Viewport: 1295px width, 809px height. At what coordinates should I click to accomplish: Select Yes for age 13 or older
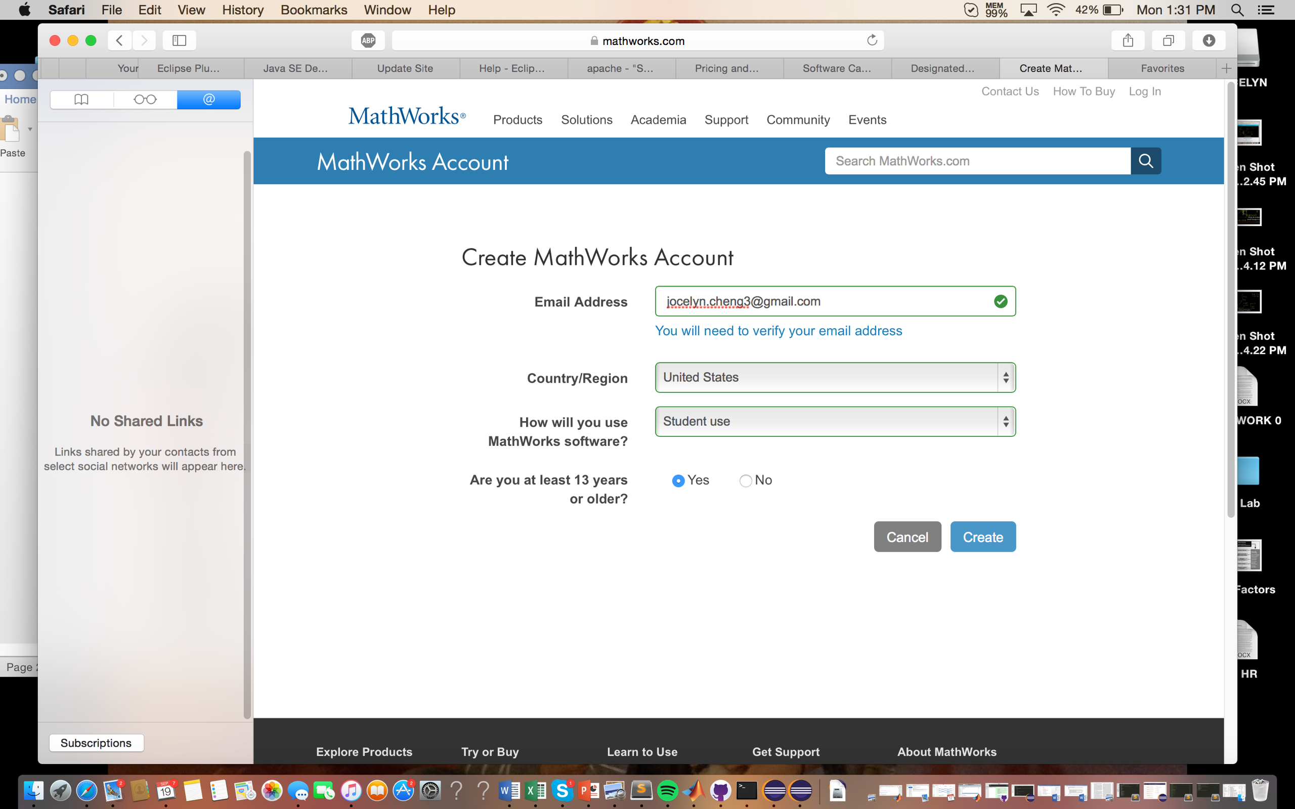point(678,480)
